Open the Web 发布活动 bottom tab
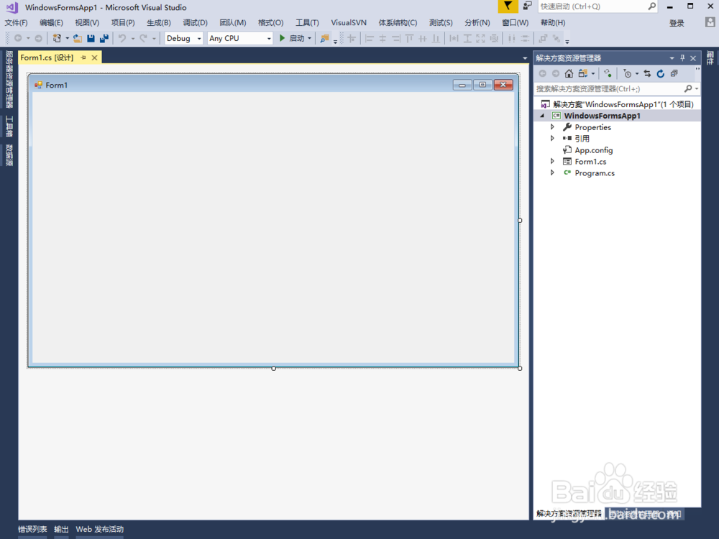The width and height of the screenshot is (719, 539). 99,529
